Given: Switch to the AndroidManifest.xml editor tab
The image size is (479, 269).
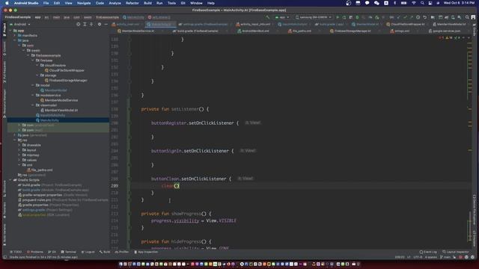Looking at the screenshot, I should click(x=255, y=31).
